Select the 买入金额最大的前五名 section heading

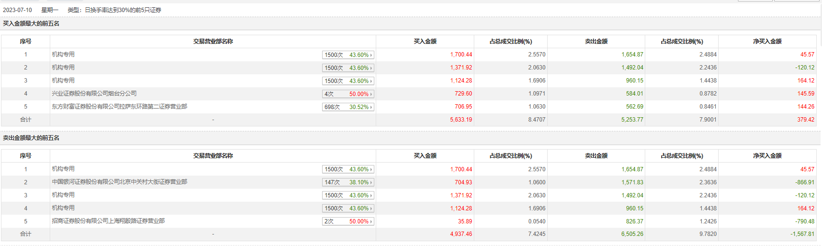tap(31, 24)
